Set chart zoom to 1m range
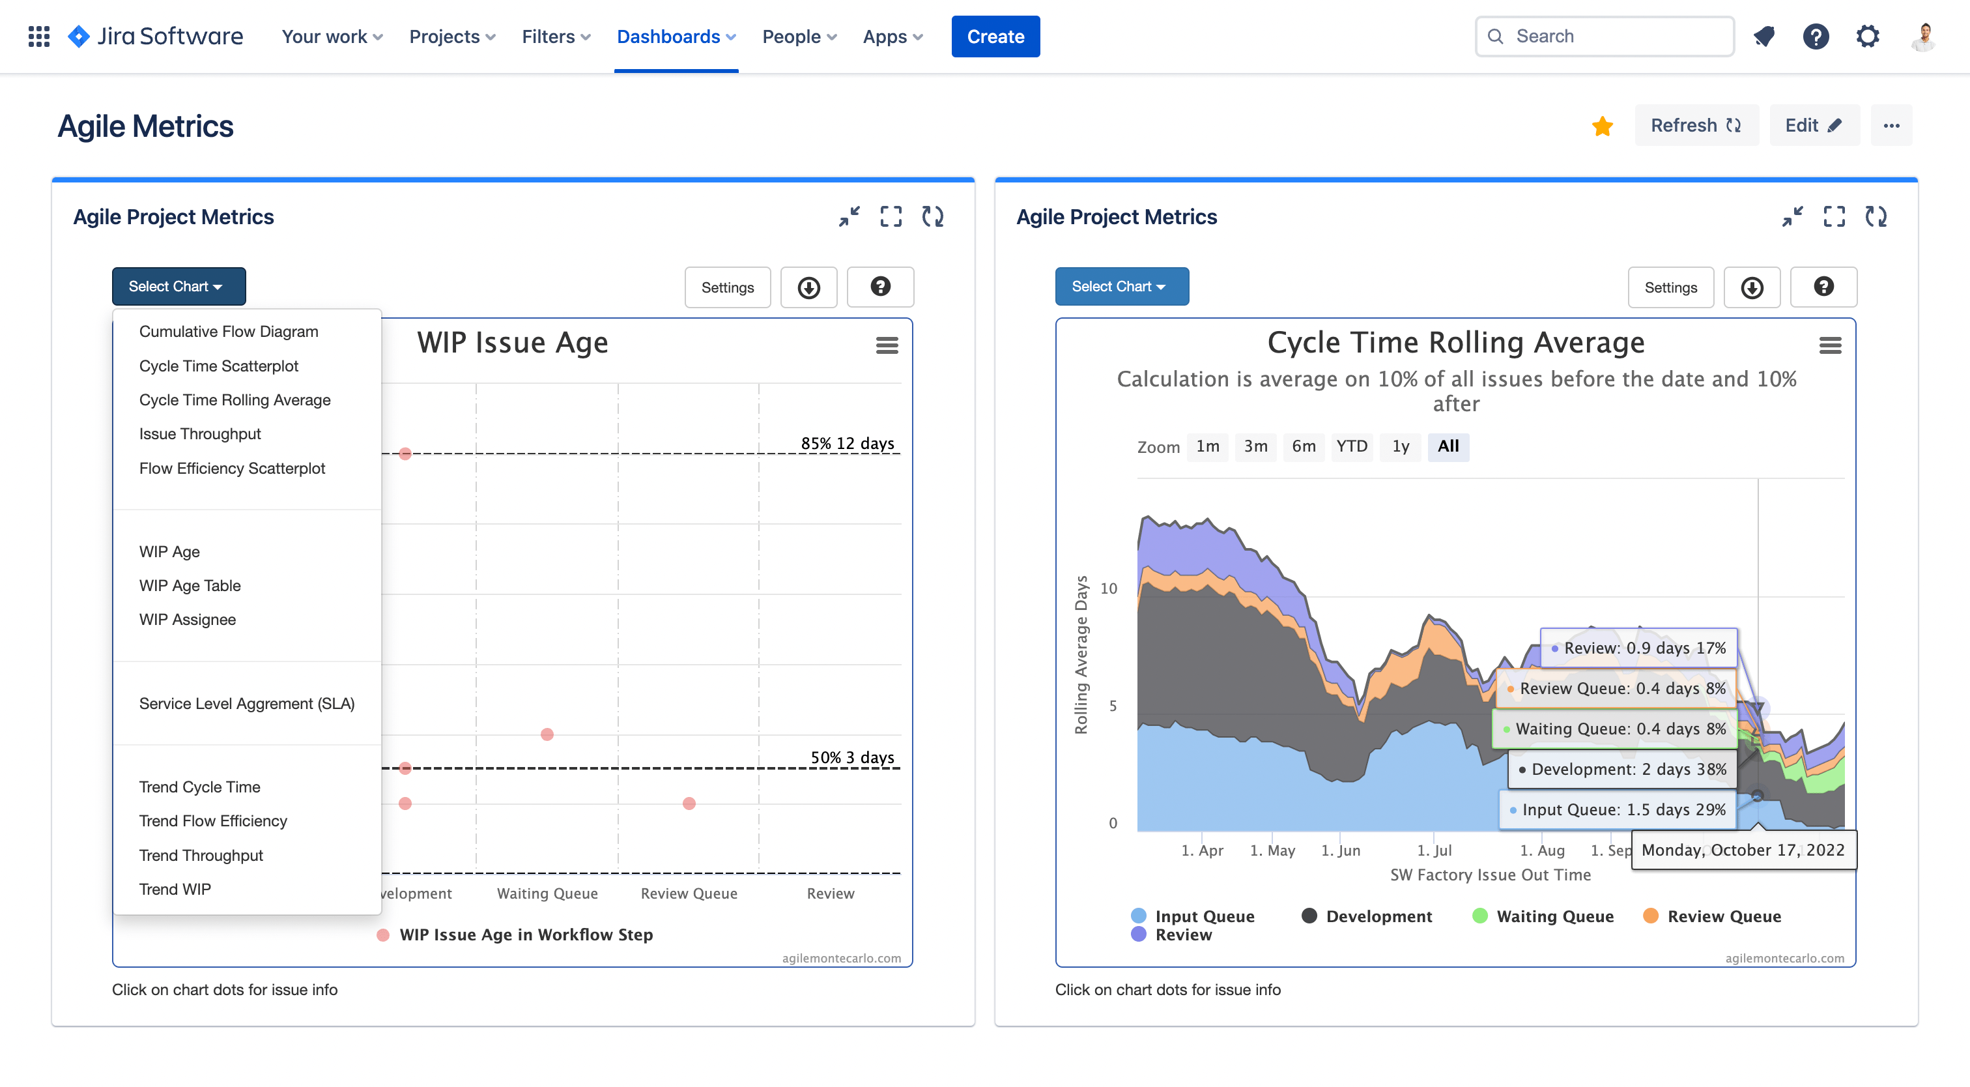The height and width of the screenshot is (1087, 1970). tap(1208, 447)
